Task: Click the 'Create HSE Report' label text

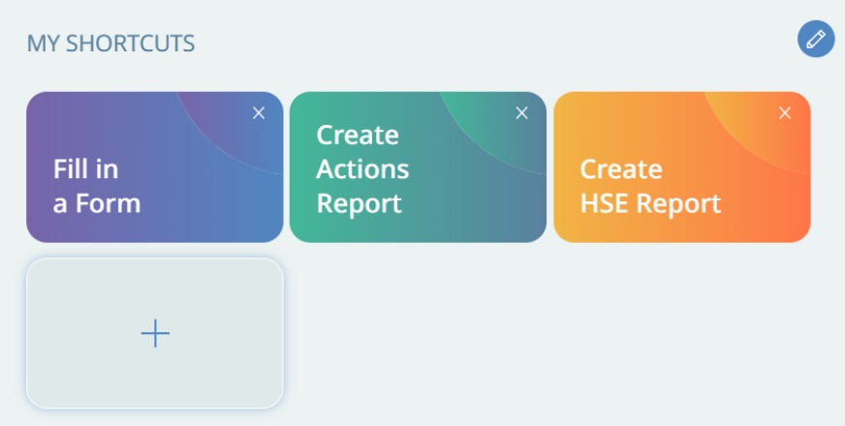Action: tap(650, 186)
